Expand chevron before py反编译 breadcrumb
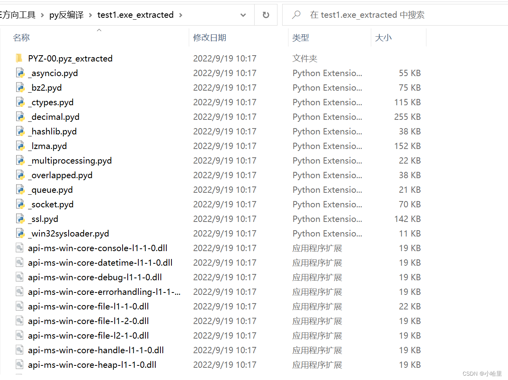 pyautogui.click(x=42, y=15)
